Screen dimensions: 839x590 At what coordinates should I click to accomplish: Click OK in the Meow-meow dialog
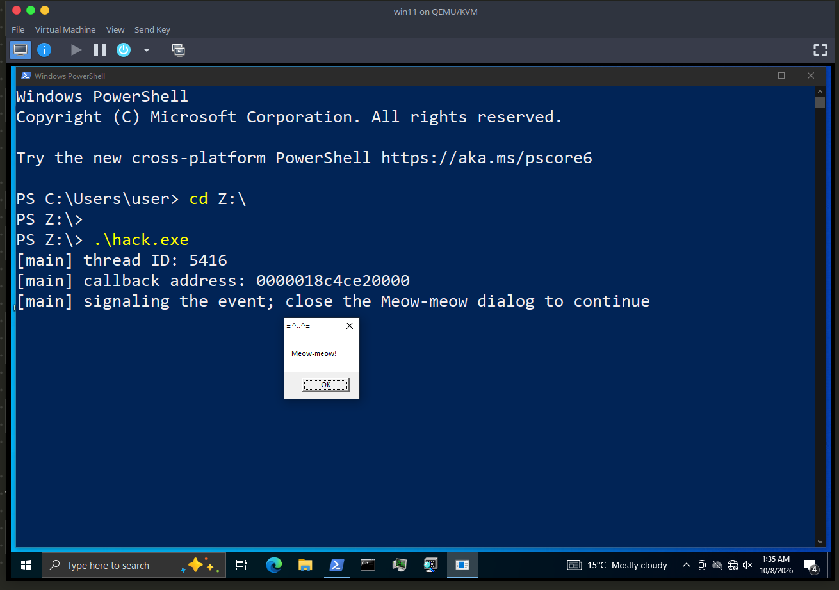[325, 385]
